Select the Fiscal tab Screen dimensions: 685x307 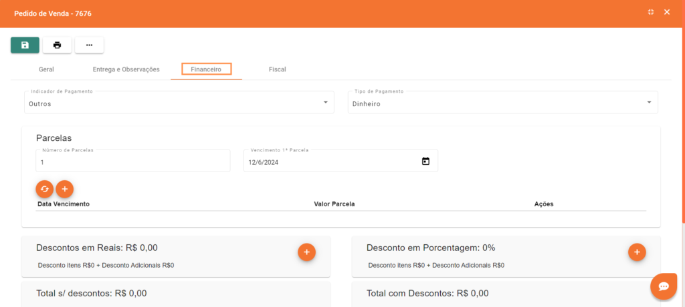pyautogui.click(x=277, y=69)
